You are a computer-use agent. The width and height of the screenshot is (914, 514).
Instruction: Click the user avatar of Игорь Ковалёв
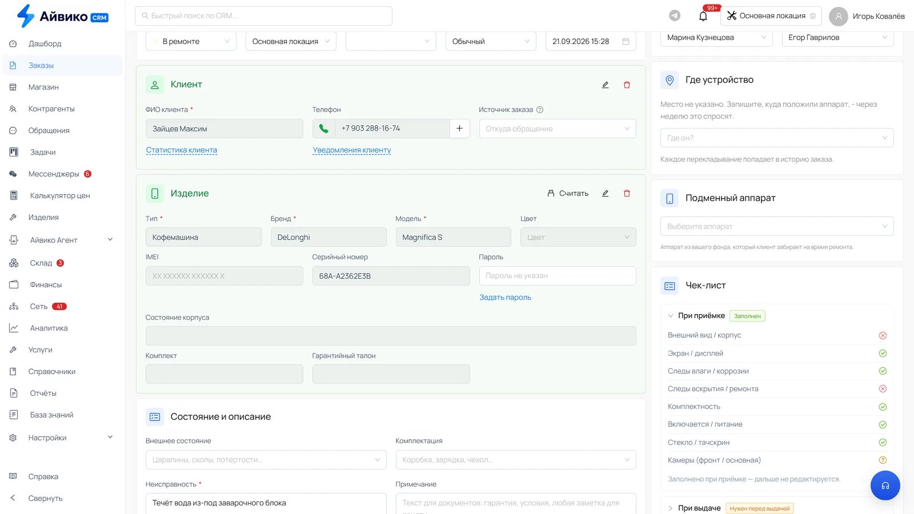(x=838, y=16)
